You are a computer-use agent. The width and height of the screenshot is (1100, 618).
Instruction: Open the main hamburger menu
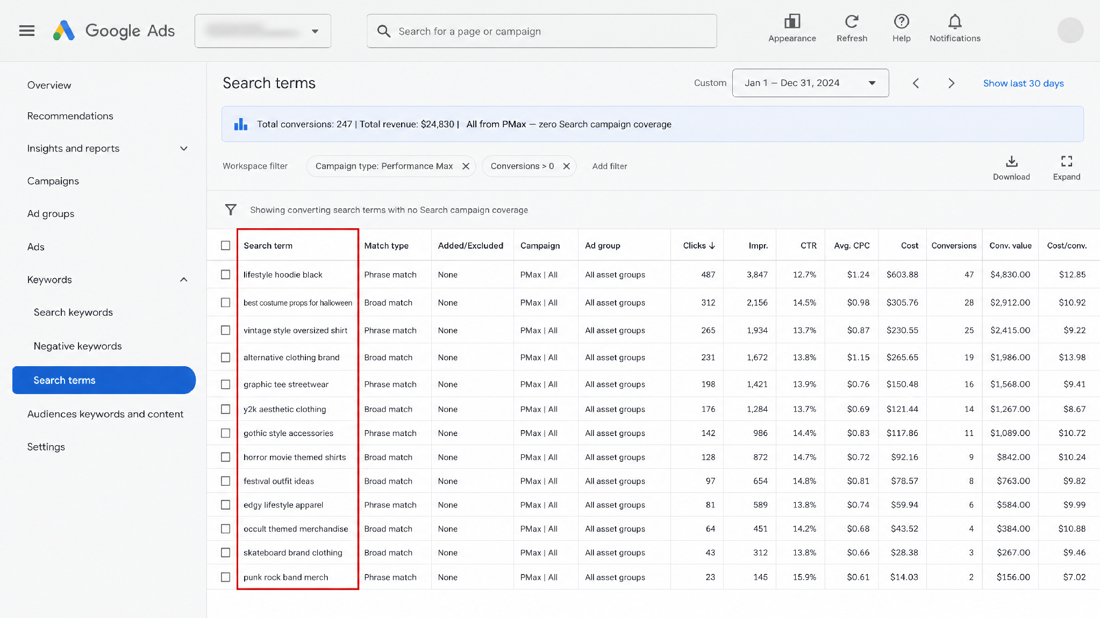(x=27, y=31)
